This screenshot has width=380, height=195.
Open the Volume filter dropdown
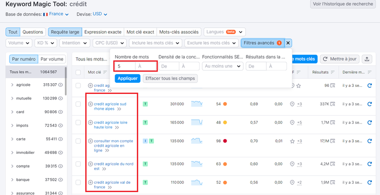pyautogui.click(x=19, y=43)
